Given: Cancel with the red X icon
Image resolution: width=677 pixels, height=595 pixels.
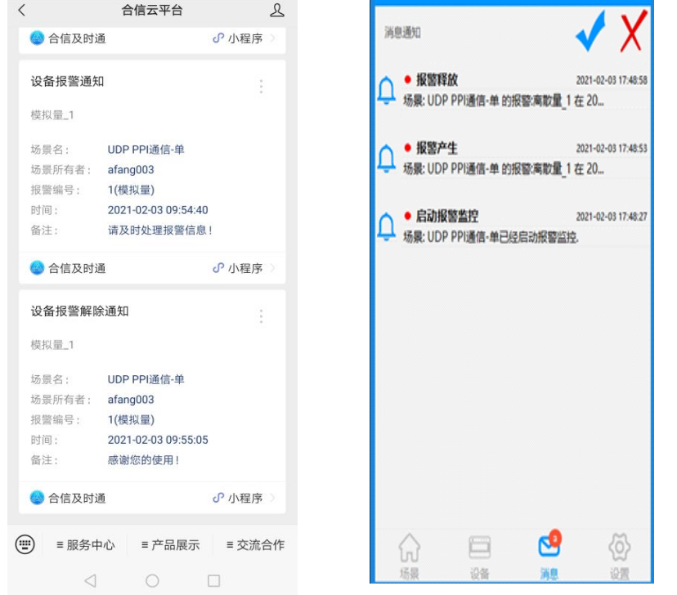Looking at the screenshot, I should 633,32.
